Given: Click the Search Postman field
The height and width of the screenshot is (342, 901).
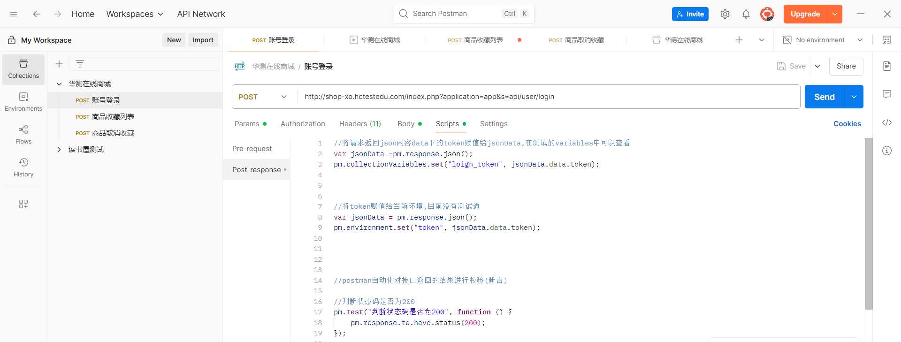Looking at the screenshot, I should tap(464, 14).
